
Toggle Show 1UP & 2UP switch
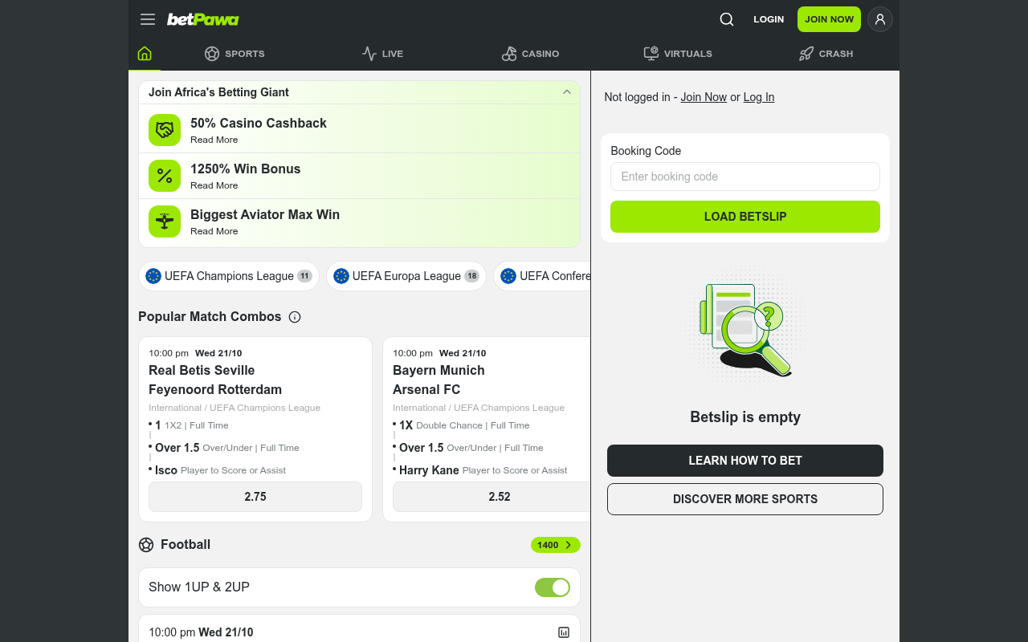pyautogui.click(x=553, y=587)
